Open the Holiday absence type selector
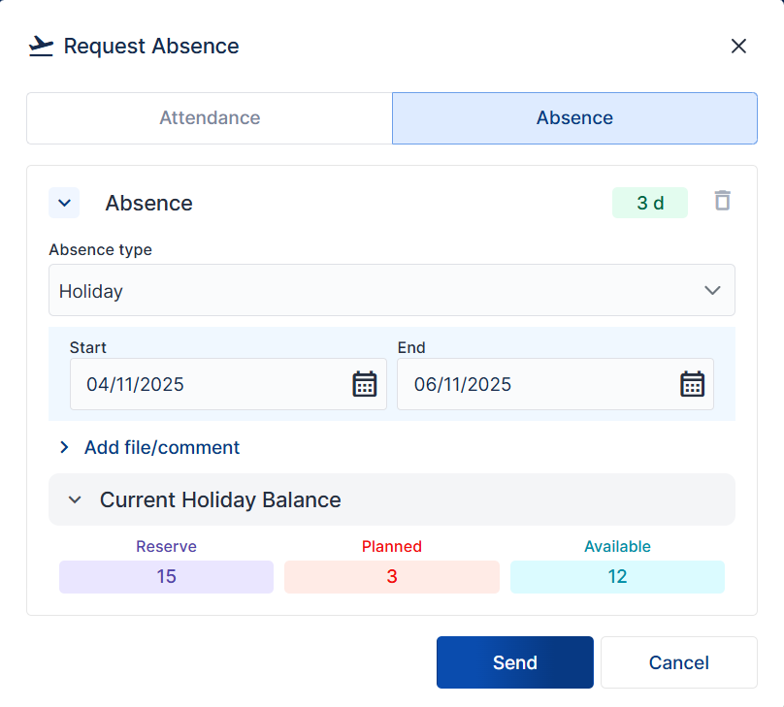 391,290
